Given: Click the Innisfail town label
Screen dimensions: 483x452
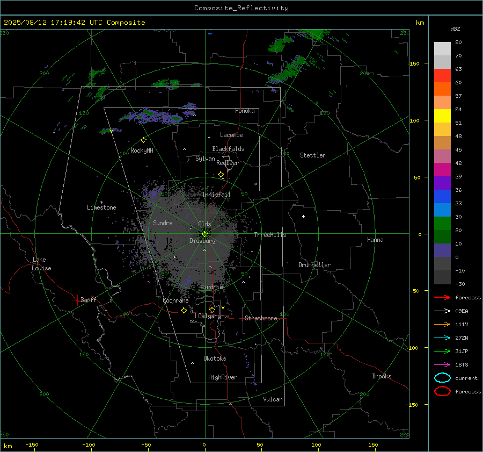Looking at the screenshot, I should point(216,195).
